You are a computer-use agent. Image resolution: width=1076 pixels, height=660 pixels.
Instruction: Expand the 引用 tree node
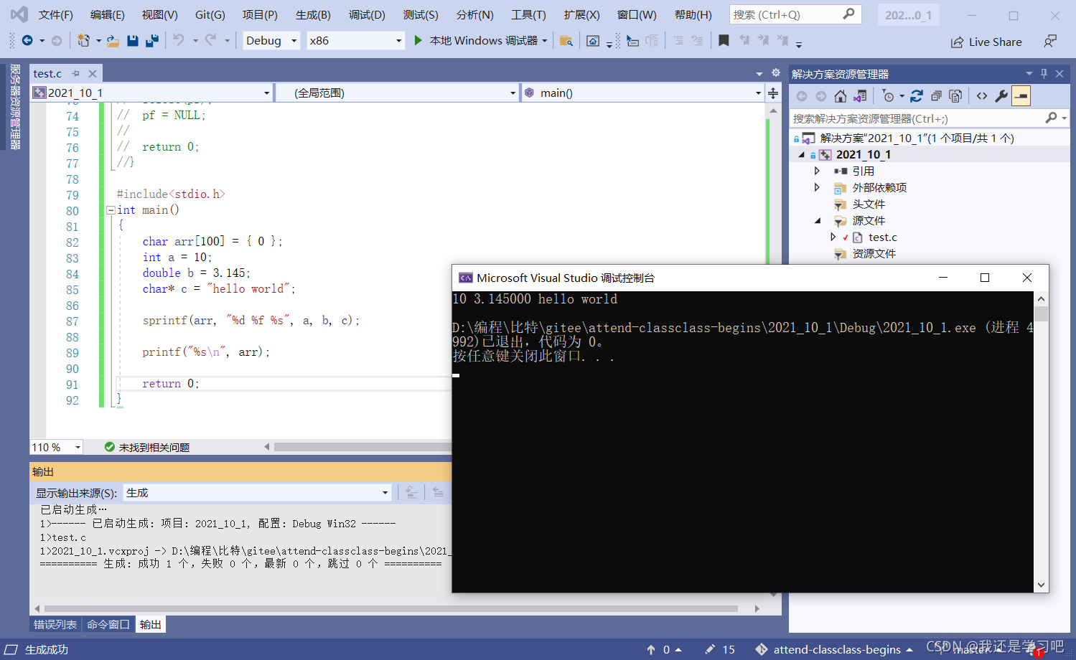click(x=817, y=171)
